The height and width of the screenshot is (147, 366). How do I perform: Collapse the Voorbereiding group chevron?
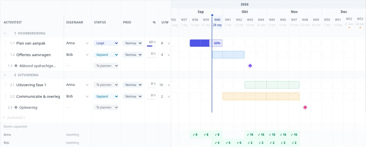pyautogui.click(x=5, y=33)
